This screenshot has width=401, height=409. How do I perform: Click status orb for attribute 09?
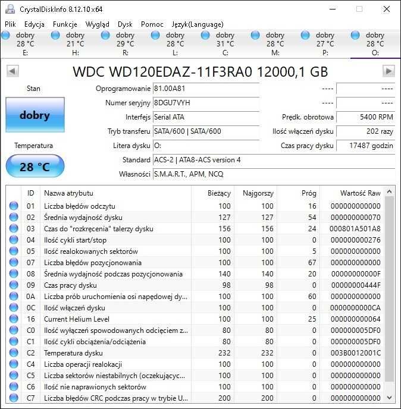(x=14, y=285)
